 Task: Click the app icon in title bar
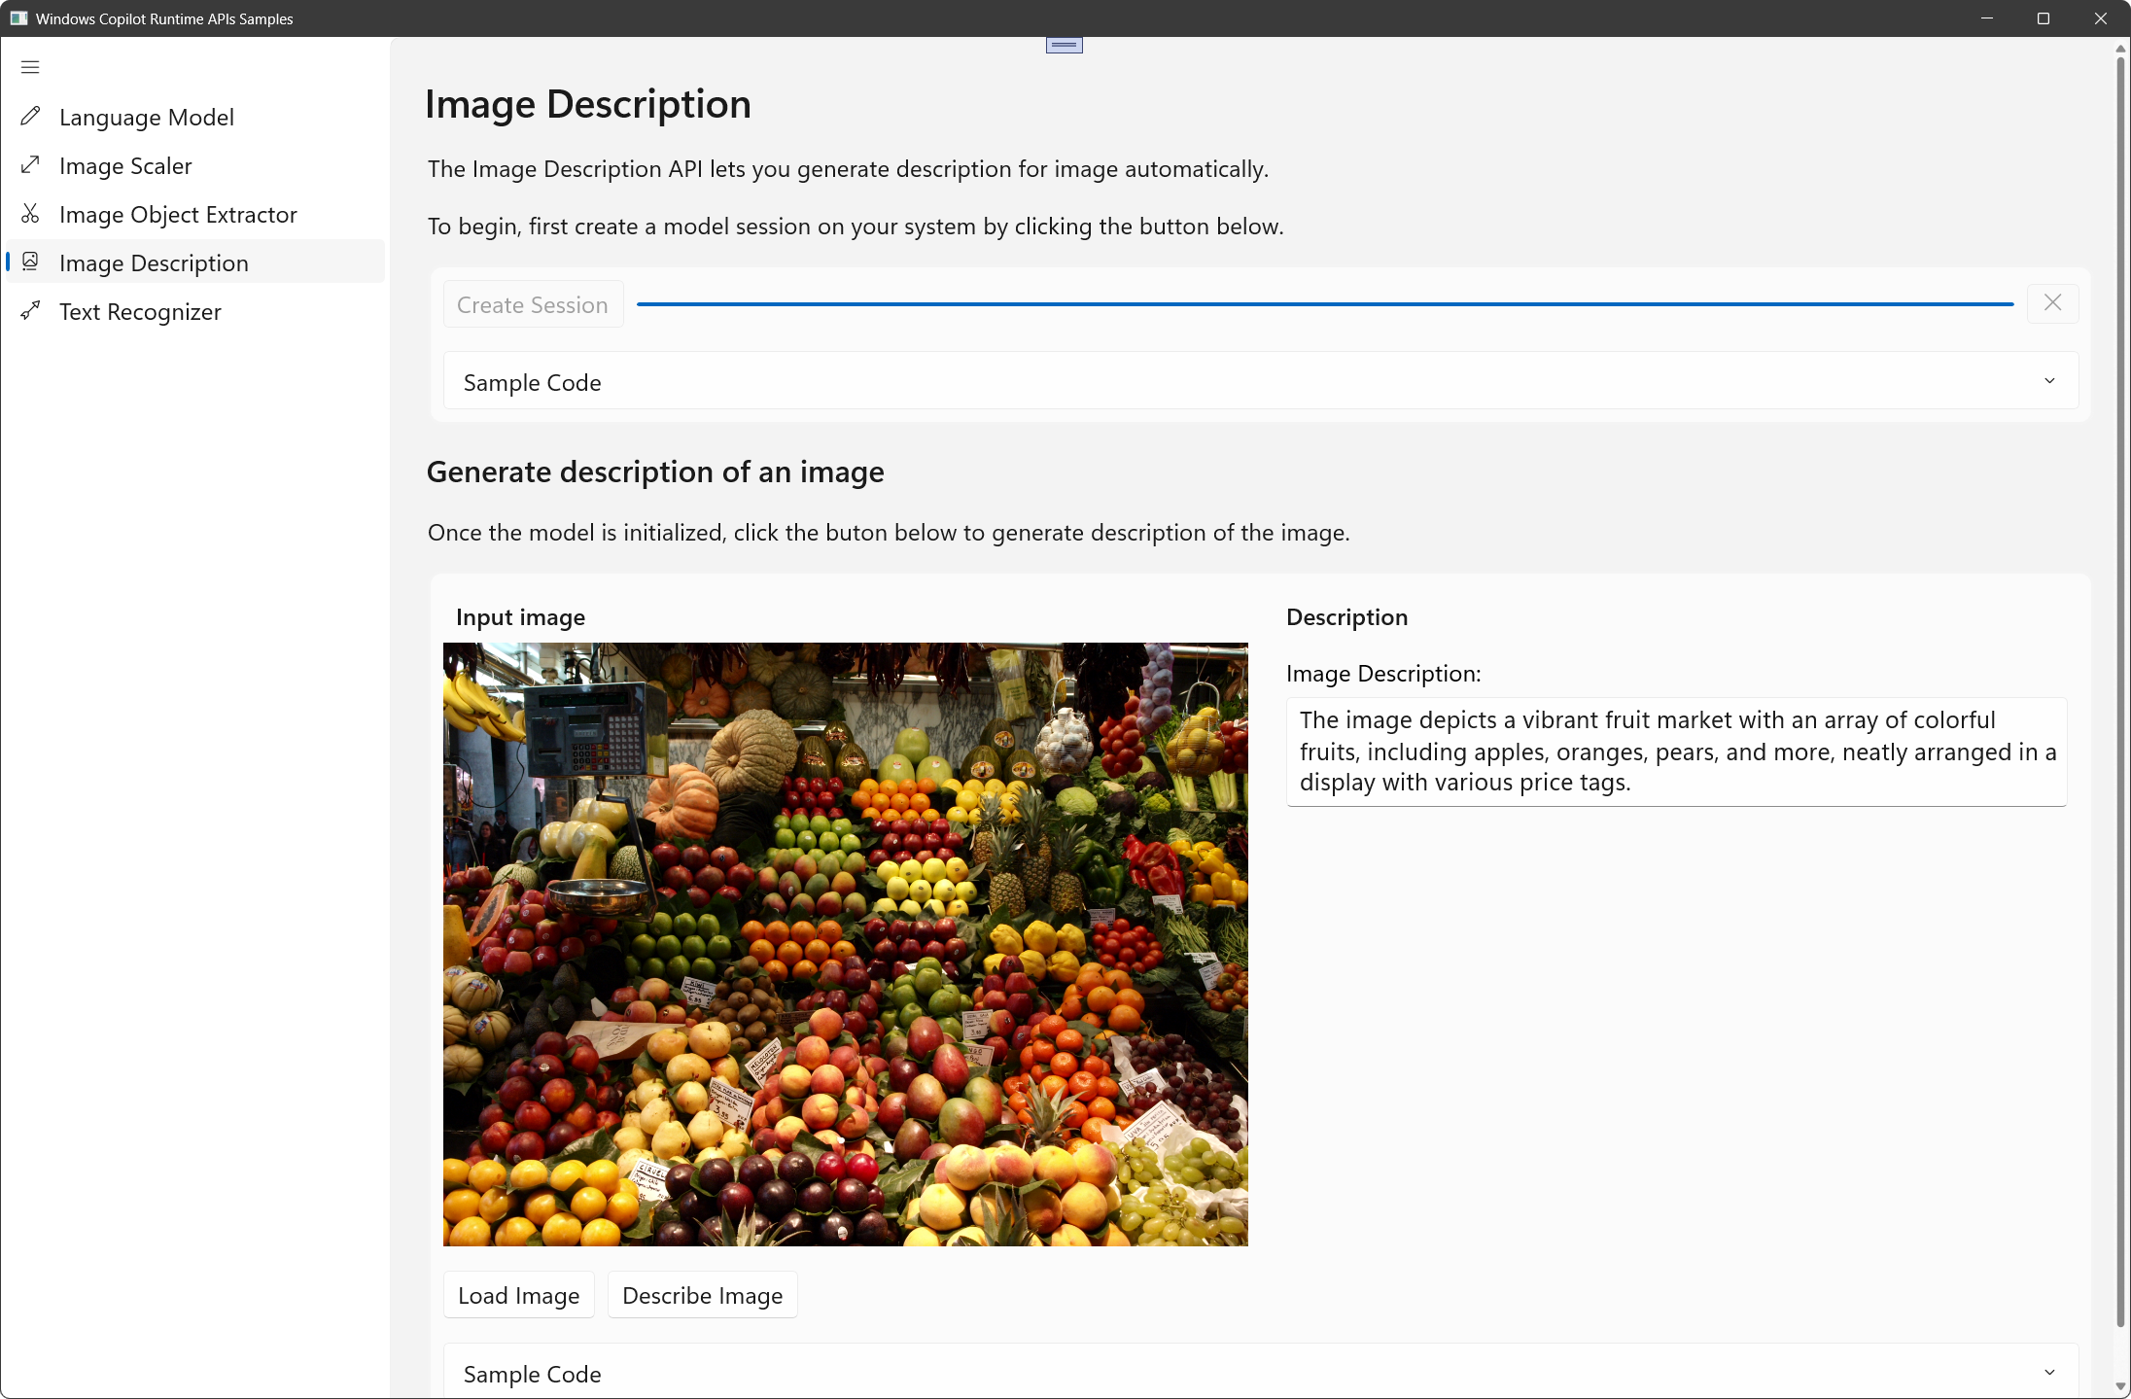(18, 18)
